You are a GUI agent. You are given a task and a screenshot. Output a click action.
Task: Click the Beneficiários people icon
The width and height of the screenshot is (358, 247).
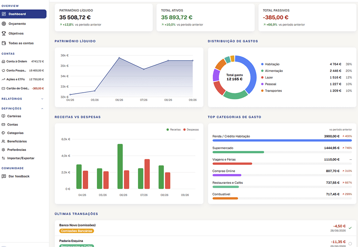point(3,141)
